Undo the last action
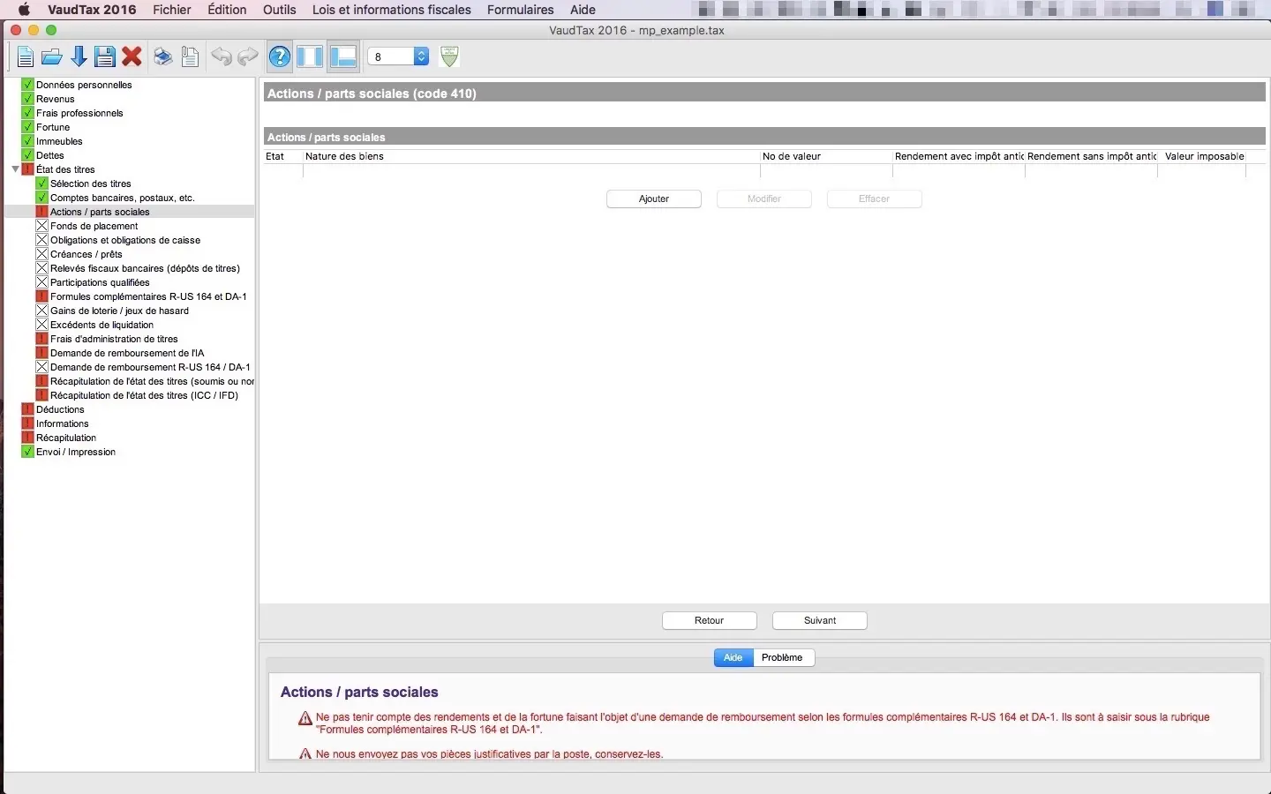 (222, 57)
